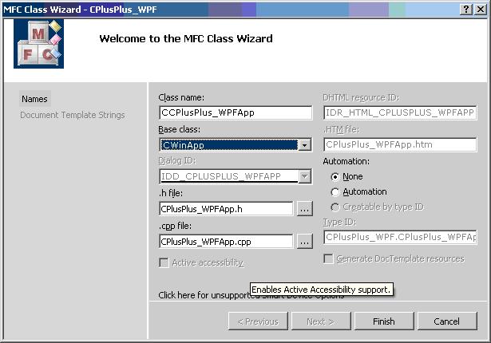Edit the Class name field
Screen dimensions: 491x343
(x=236, y=112)
